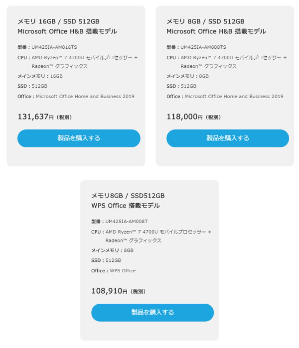This screenshot has height=348, width=299.
Task: Click the Office Home and Business 2019 line in 8GB card
Action: tap(225, 97)
